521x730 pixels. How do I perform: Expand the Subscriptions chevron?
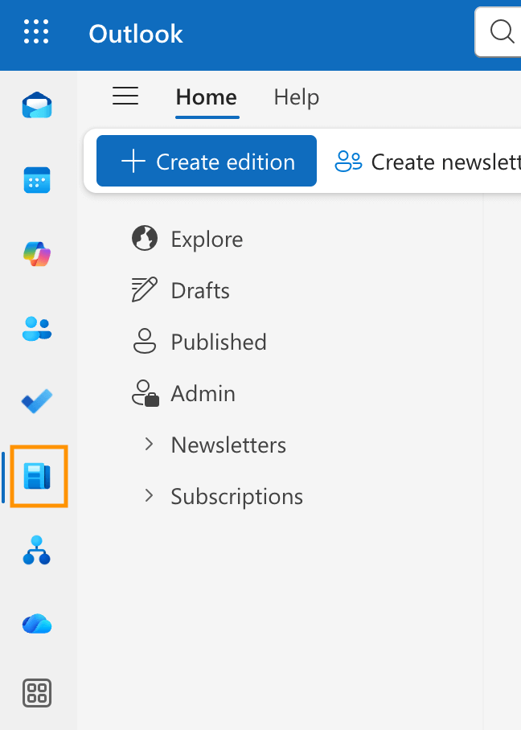[x=149, y=496]
